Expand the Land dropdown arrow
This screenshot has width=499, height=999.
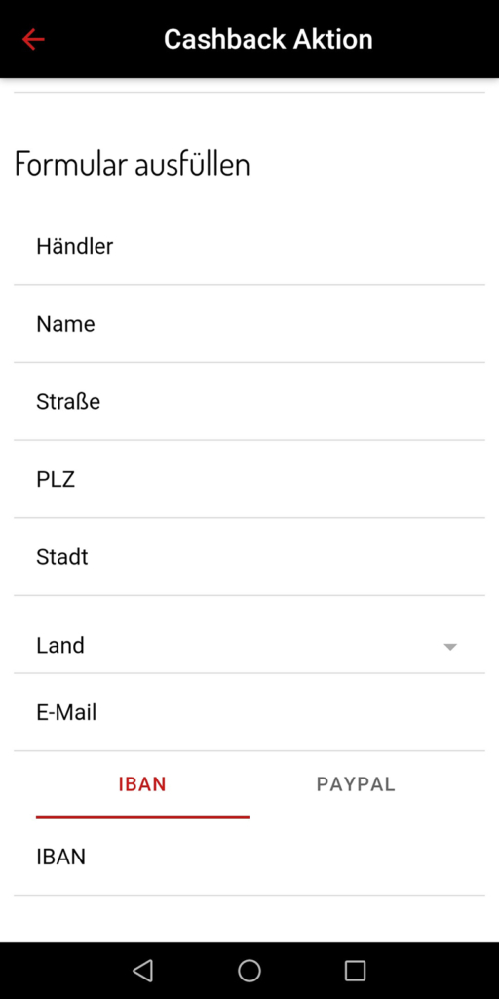[x=450, y=647]
